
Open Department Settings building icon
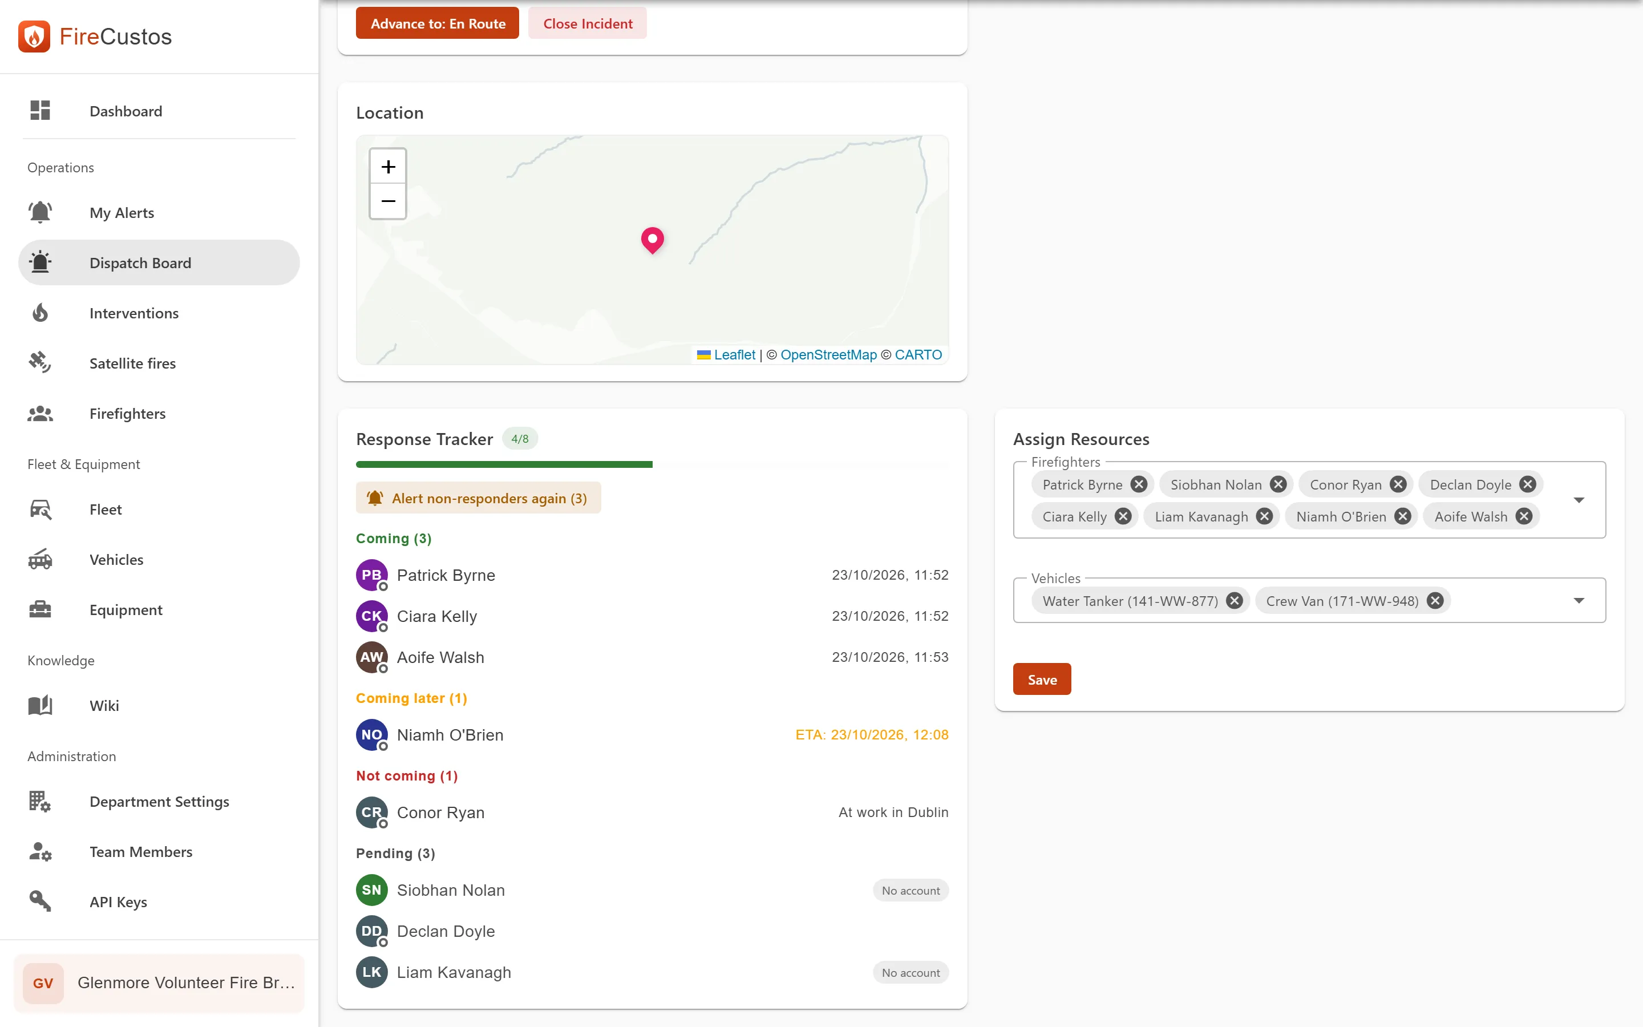point(40,802)
